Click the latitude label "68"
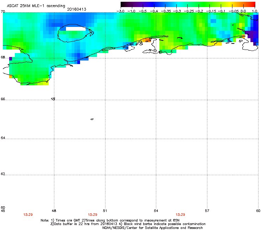This screenshot has width=261, height=230. tap(3, 57)
